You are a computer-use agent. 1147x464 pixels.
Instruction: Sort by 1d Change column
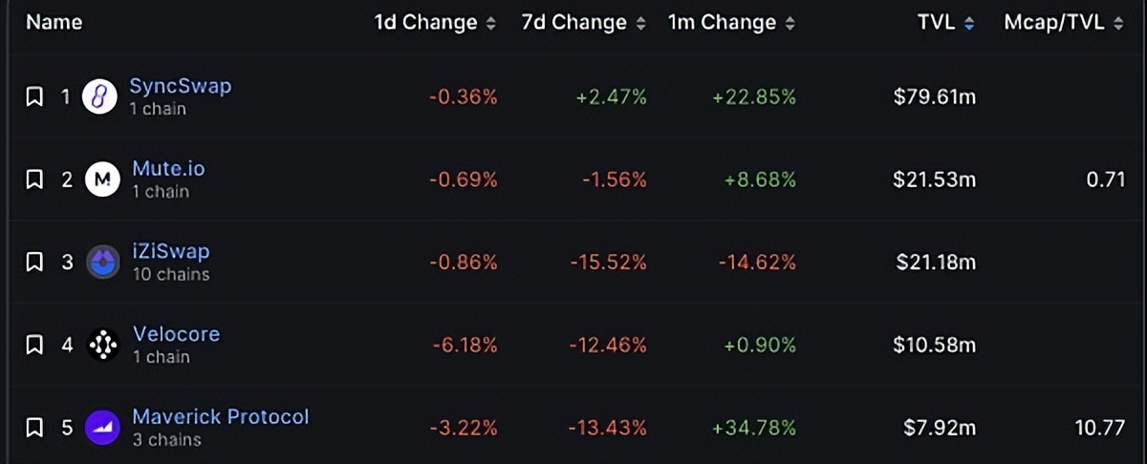(435, 23)
